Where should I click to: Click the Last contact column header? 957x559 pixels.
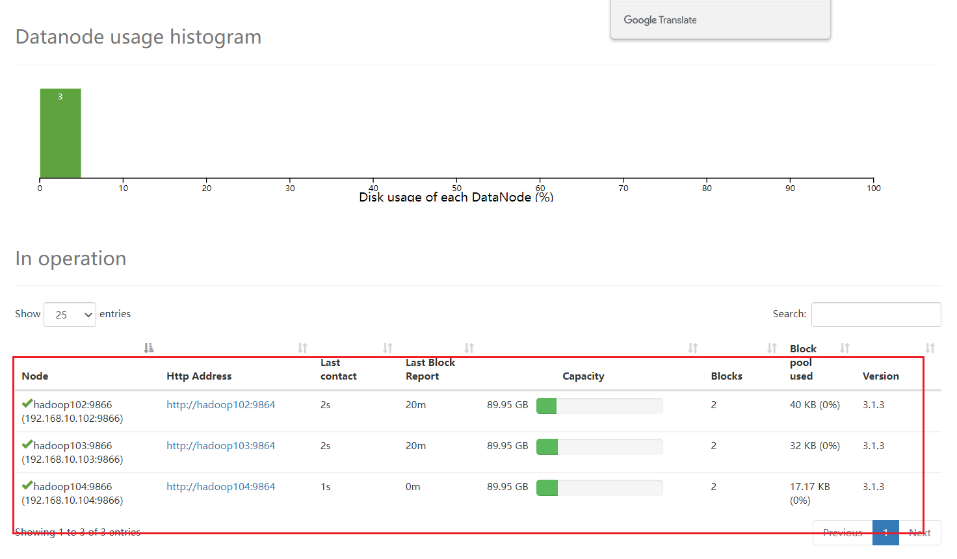point(338,369)
